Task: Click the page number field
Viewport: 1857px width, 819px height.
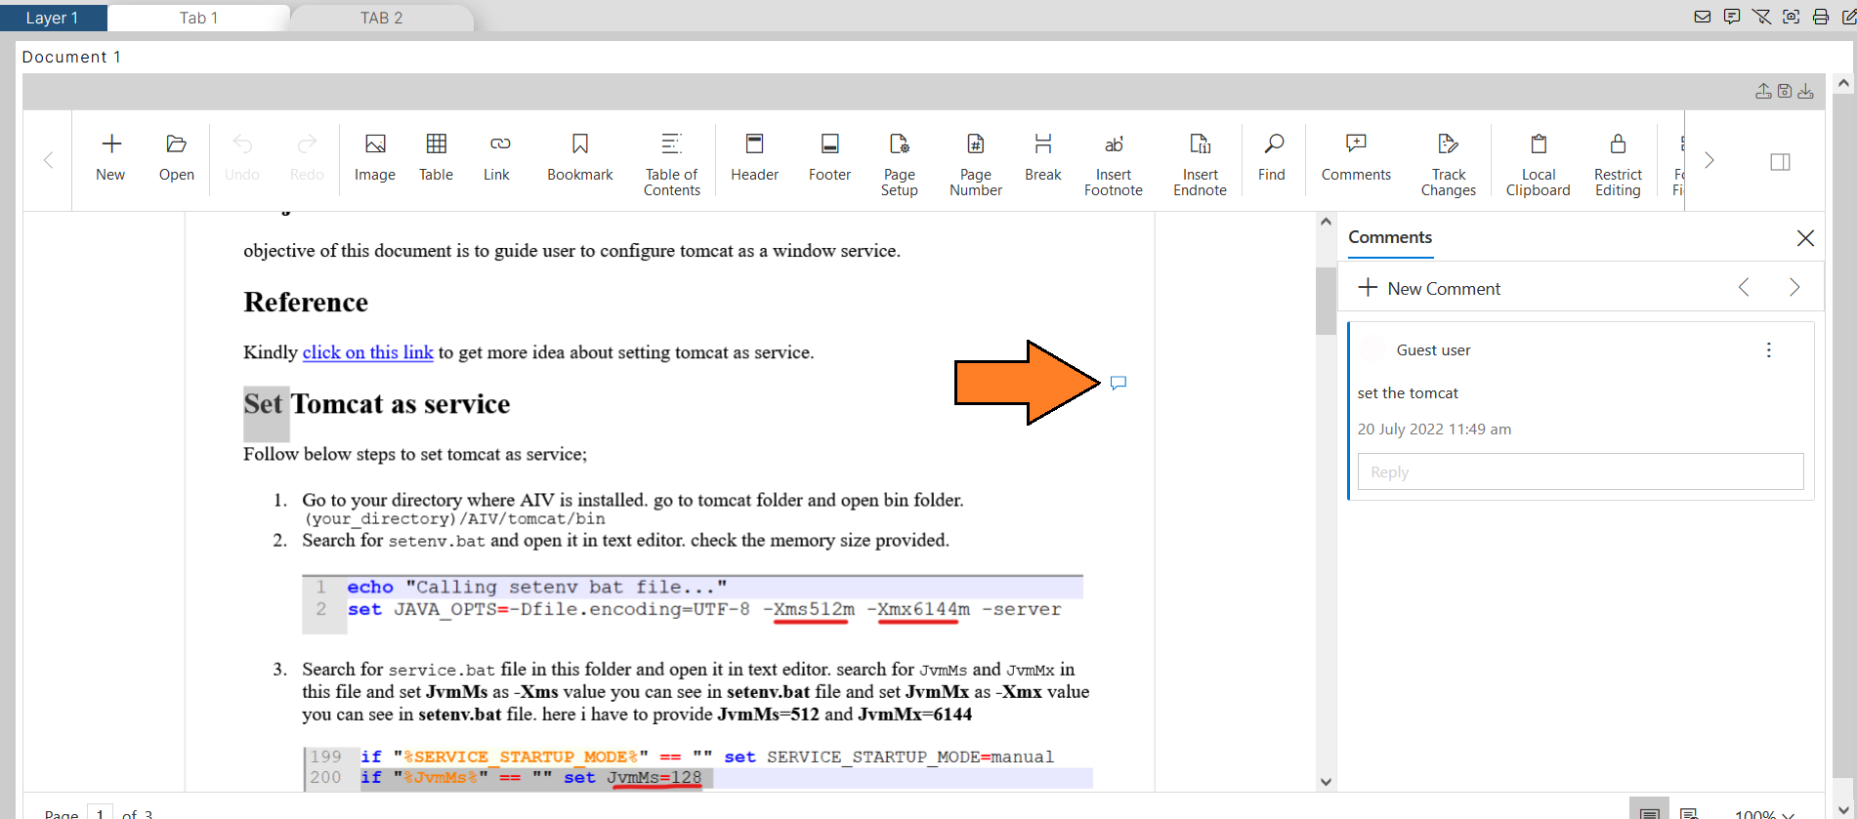Action: (100, 813)
